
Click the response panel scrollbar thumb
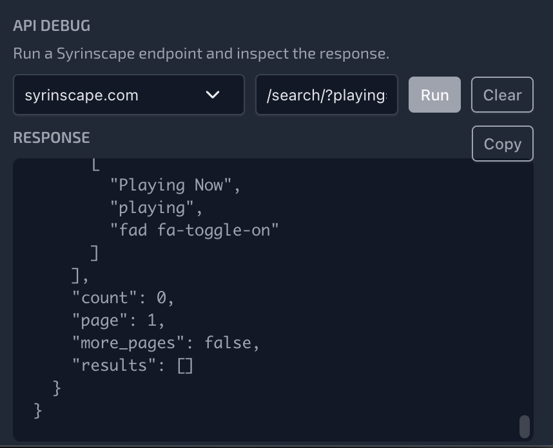pos(525,426)
